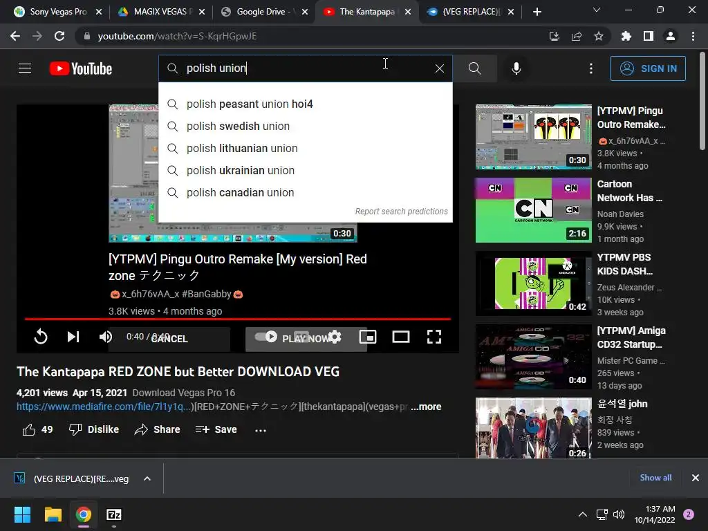Open Report search predictions link

pos(401,212)
